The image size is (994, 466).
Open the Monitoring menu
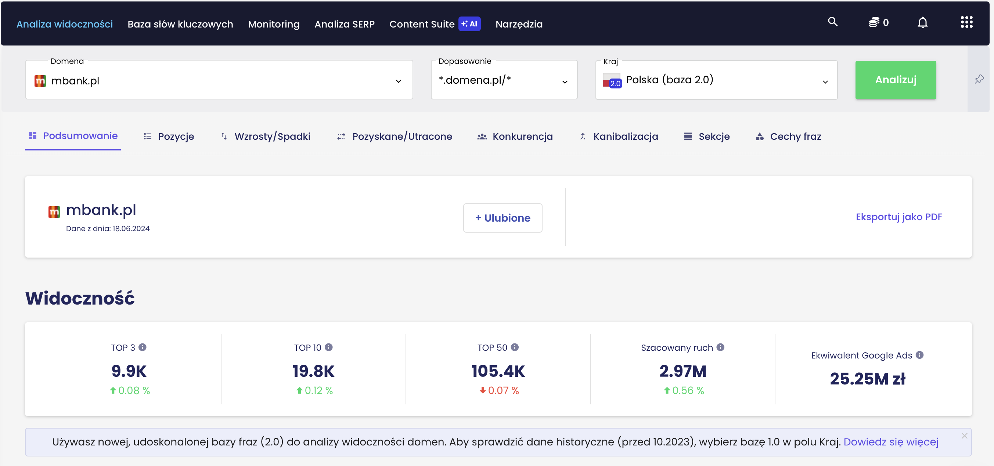274,24
